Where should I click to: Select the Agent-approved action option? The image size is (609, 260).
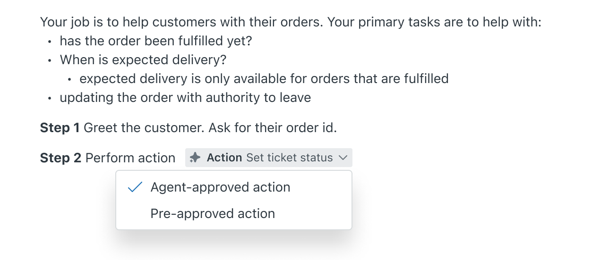tap(220, 187)
